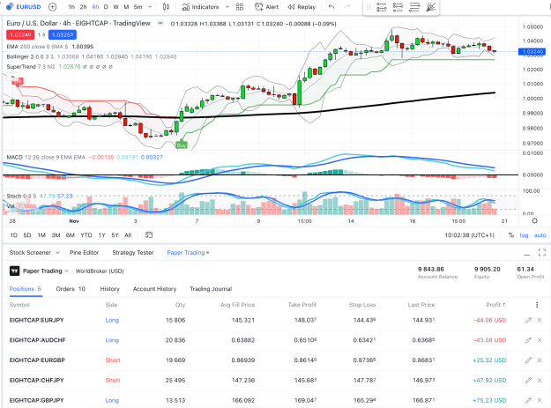
Task: Open chart settings gear icon
Action: point(534,221)
